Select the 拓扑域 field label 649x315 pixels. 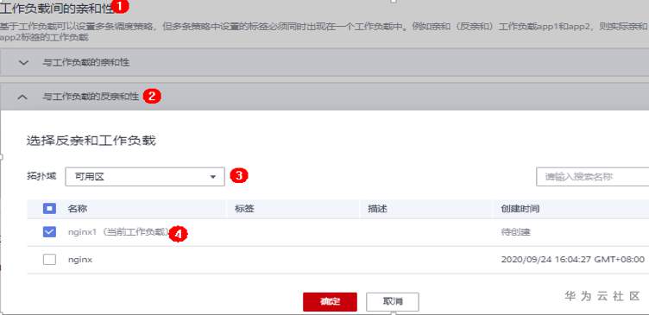(x=41, y=177)
